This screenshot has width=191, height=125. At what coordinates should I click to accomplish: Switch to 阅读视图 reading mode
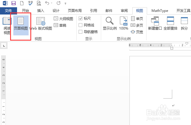7,26
